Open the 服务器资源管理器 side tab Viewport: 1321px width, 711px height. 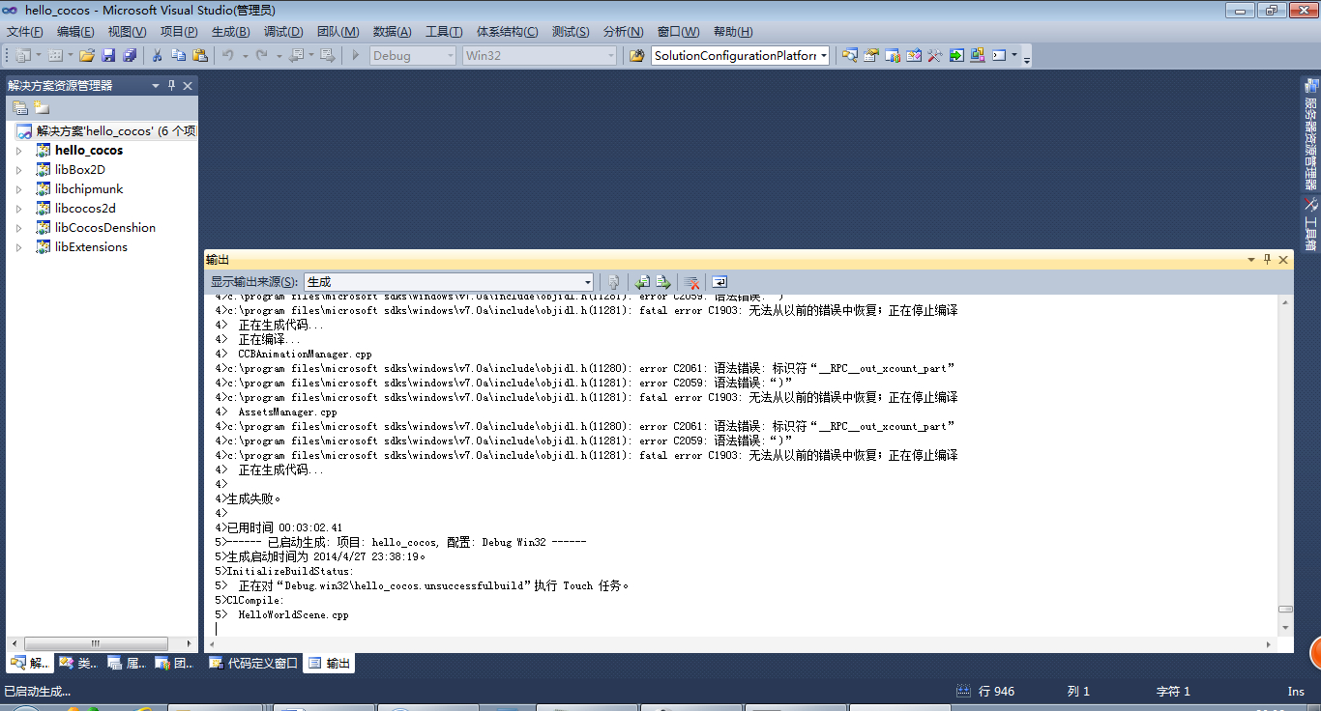pos(1311,135)
